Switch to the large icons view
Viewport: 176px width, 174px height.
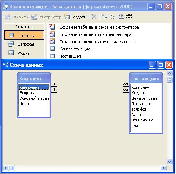(x=104, y=17)
